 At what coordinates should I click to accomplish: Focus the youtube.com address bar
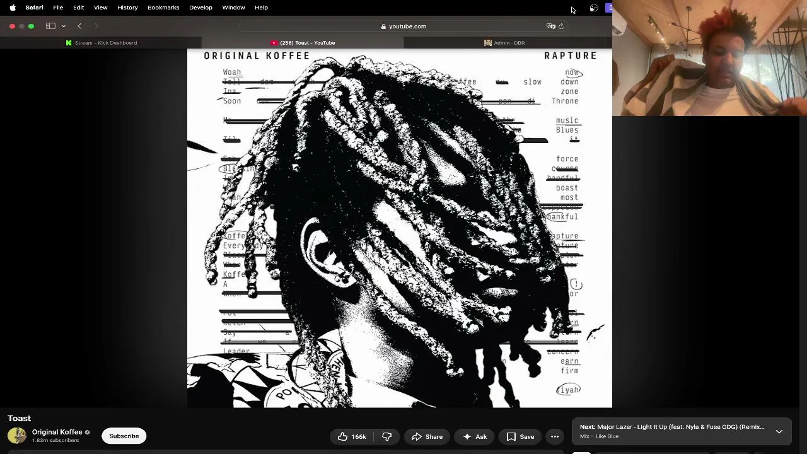coord(403,26)
